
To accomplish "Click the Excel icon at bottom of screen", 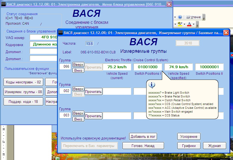I will click(58, 159).
